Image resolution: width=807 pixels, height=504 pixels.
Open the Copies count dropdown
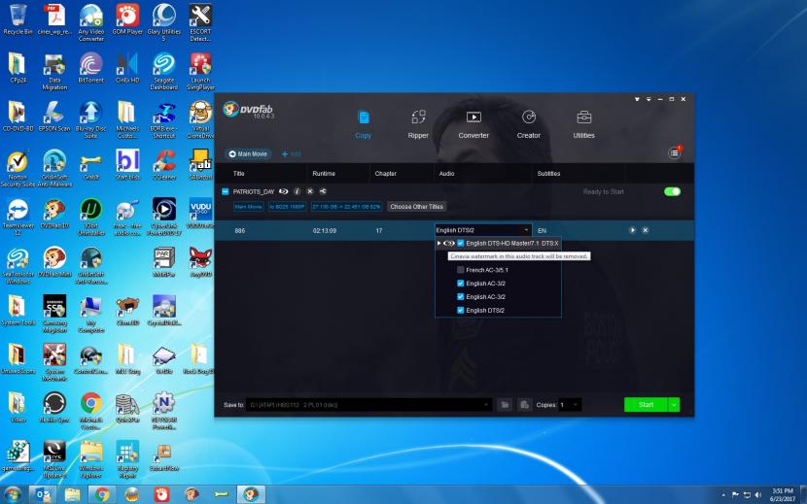[576, 404]
